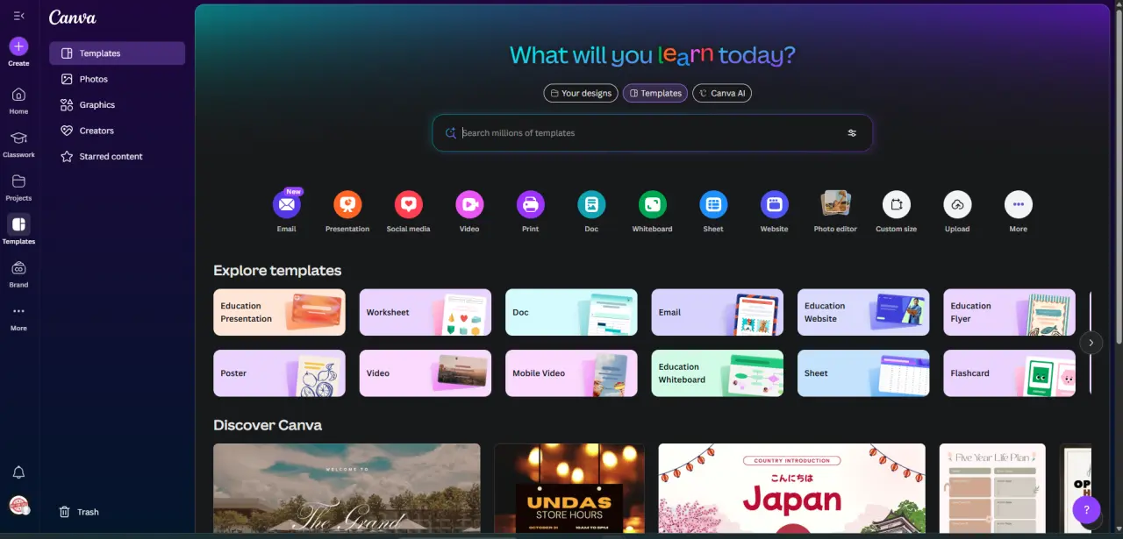
Task: Open Graphics in the side panel
Action: pyautogui.click(x=117, y=105)
